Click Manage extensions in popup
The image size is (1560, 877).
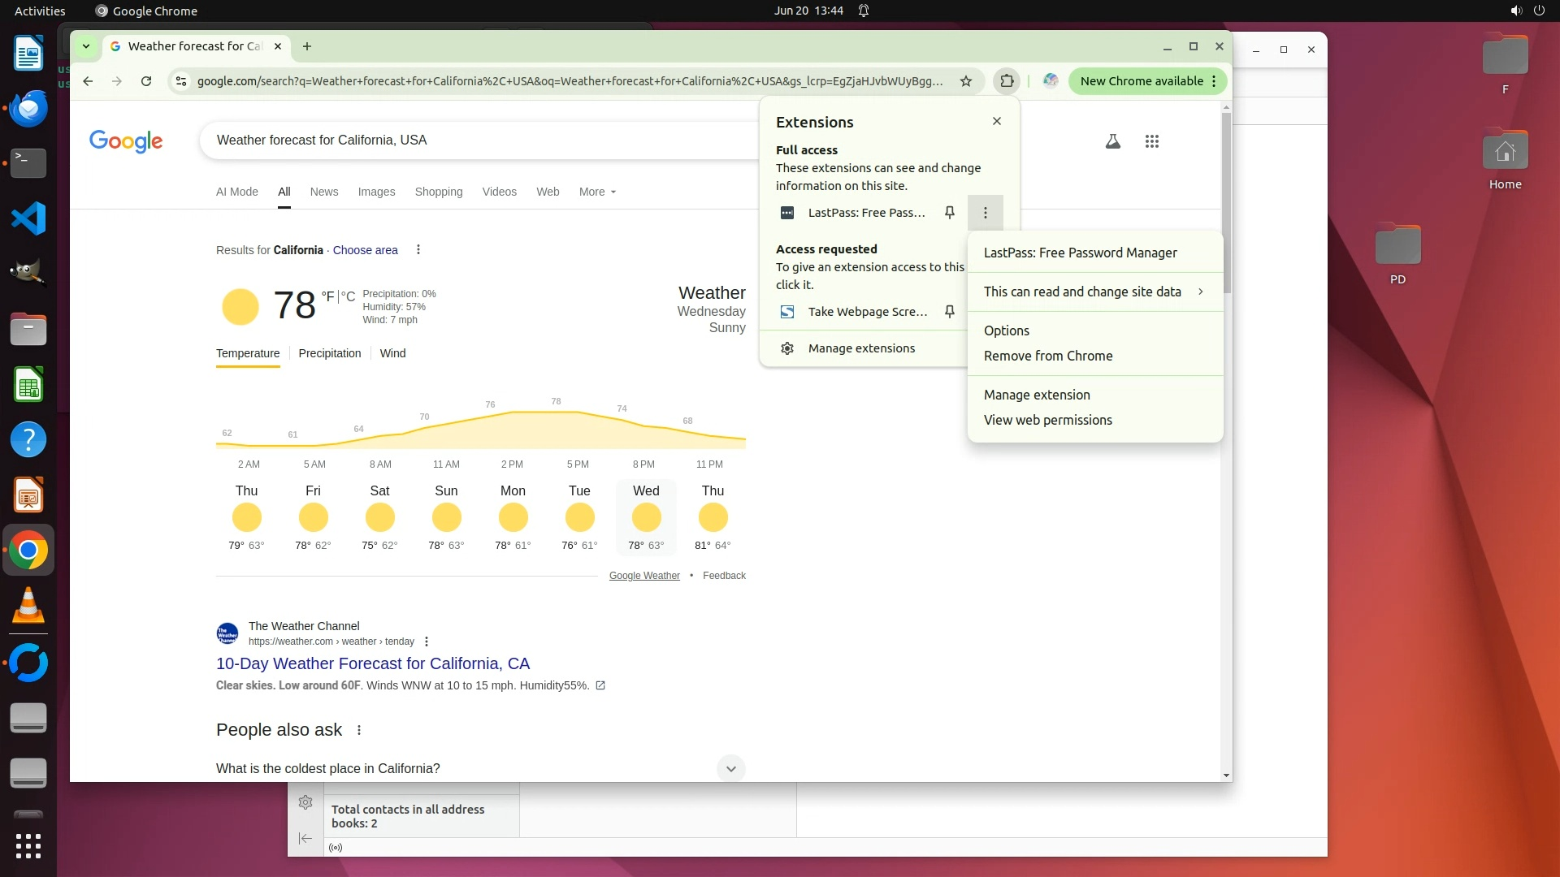pos(861,348)
